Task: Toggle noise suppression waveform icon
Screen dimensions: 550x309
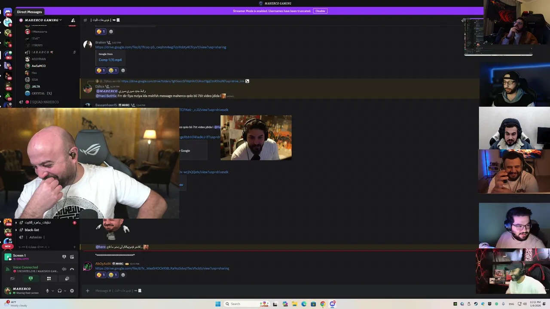Action: pyautogui.click(x=64, y=269)
